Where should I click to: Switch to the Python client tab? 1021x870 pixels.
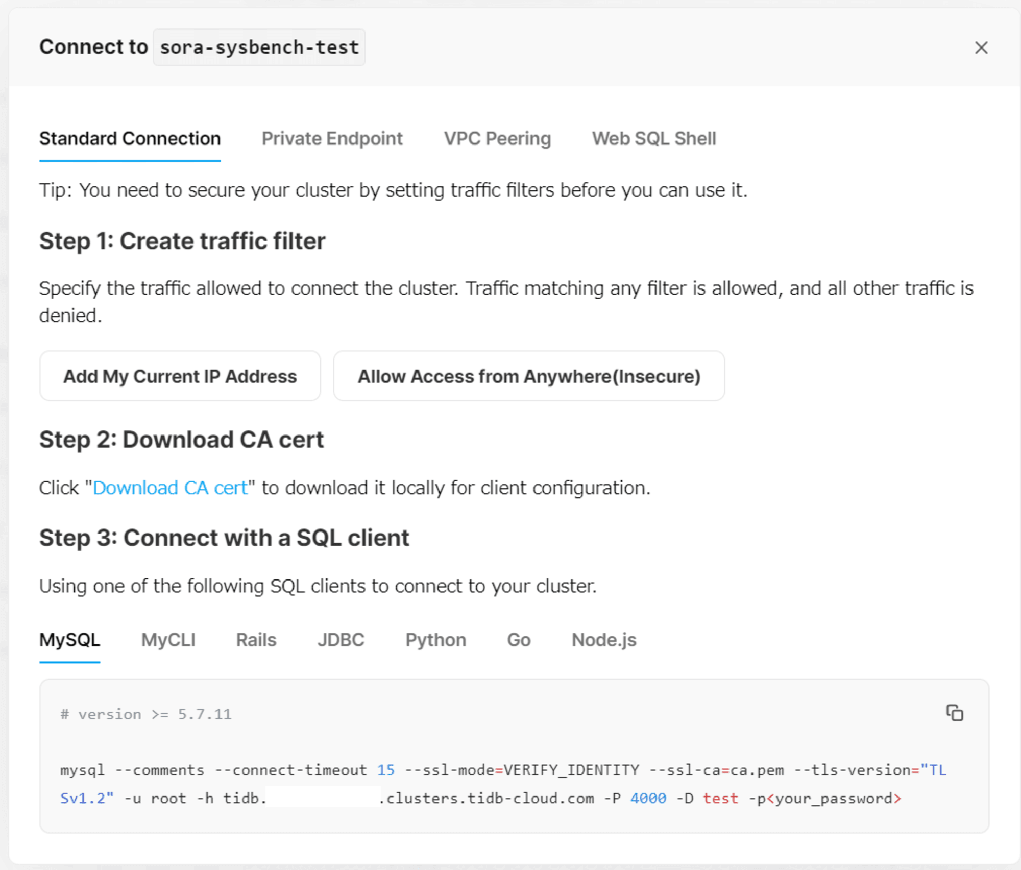click(435, 640)
